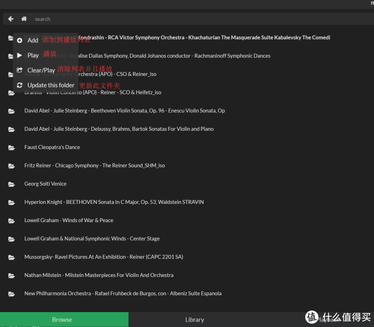Viewport: 374px width, 327px height.
Task: Open Fritz Reiner - Chicago Symphony folder
Action: point(95,165)
